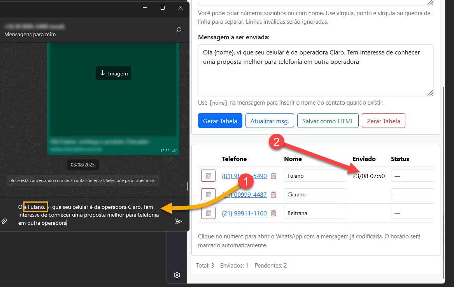Open chat search via the magnifier icon
454x287 pixels.
pos(179,30)
